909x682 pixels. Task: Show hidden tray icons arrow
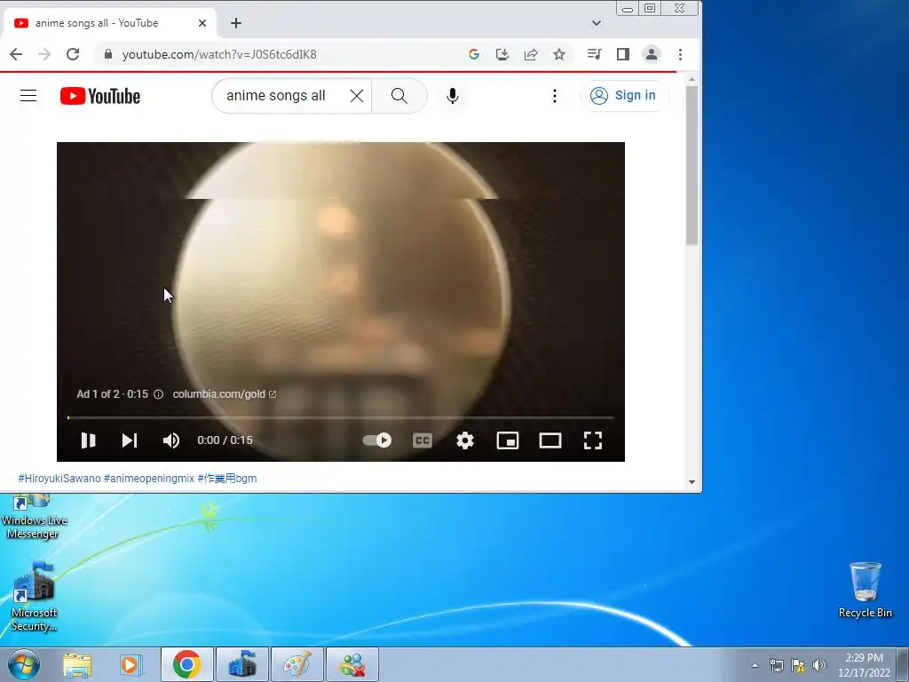(755, 665)
